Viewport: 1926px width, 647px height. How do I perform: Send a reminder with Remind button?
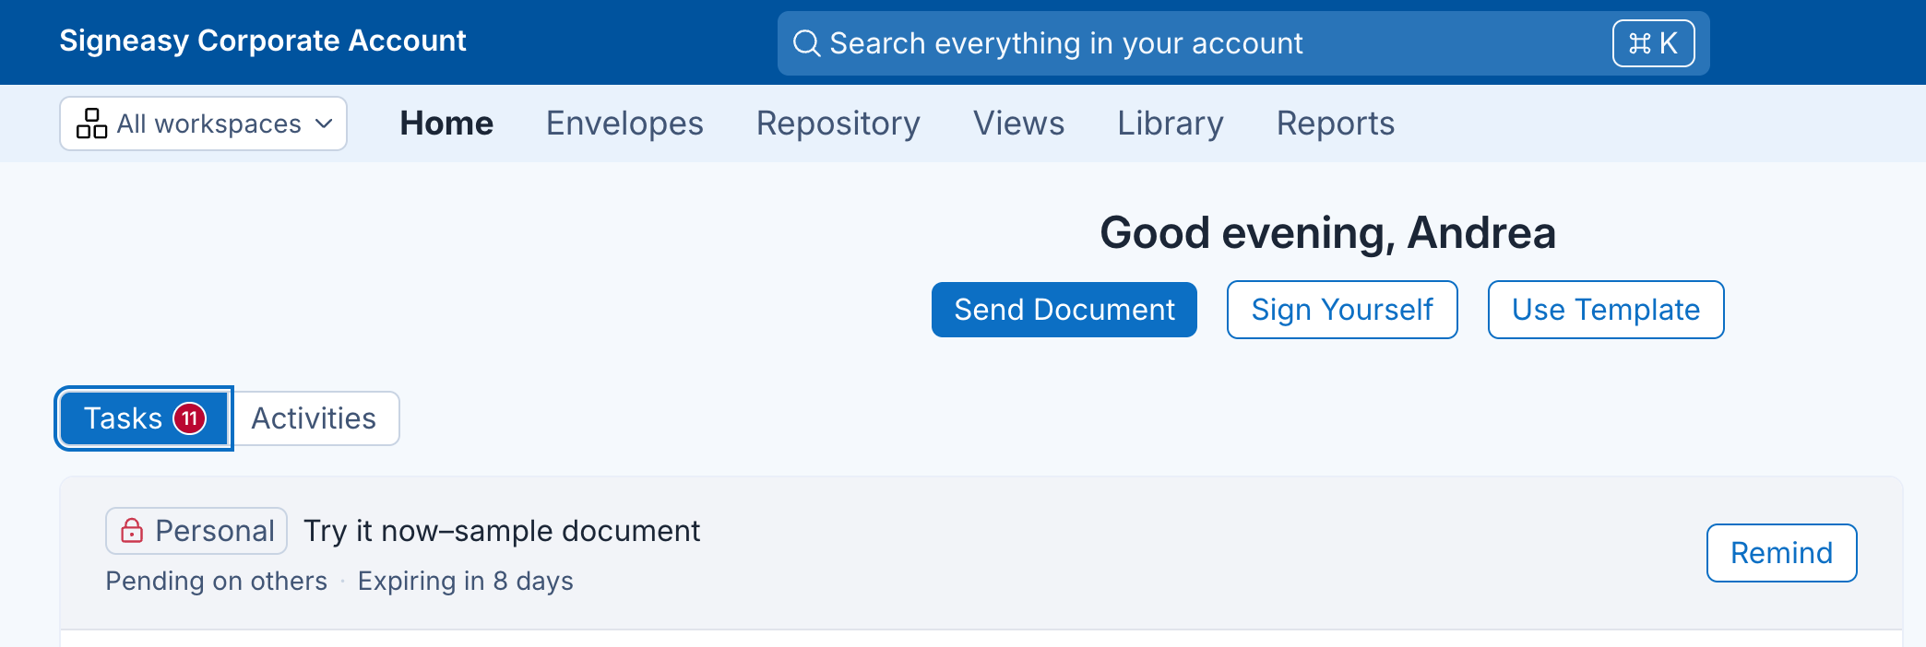(x=1781, y=553)
